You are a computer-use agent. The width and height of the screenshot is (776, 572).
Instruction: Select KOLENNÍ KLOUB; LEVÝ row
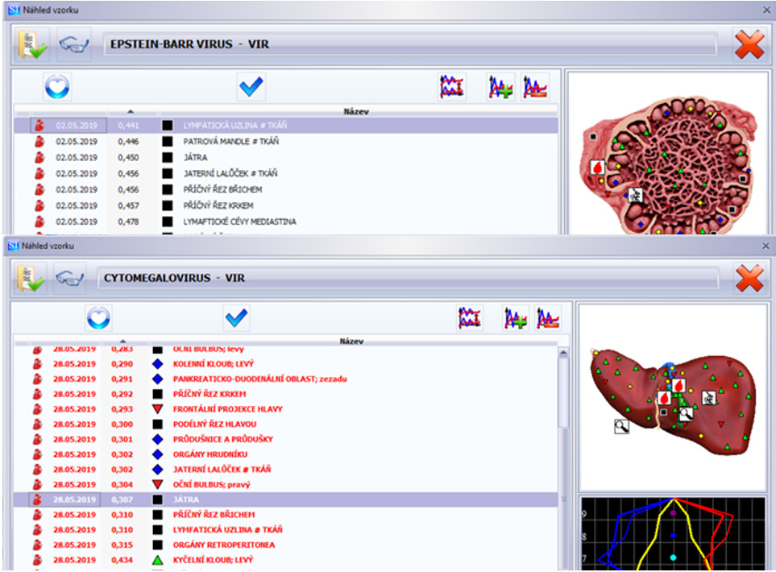[x=285, y=364]
